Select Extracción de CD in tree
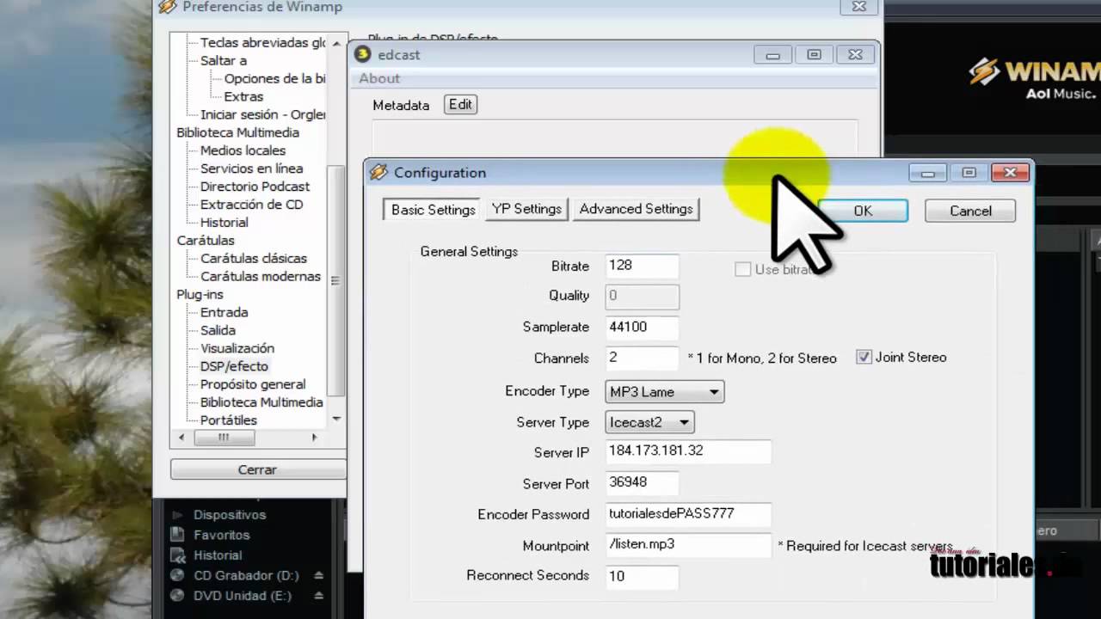This screenshot has height=619, width=1101. 251,205
